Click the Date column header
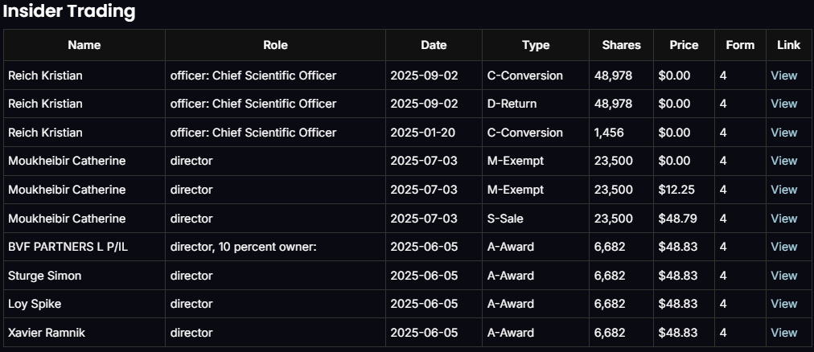This screenshot has height=352, width=814. pos(434,45)
